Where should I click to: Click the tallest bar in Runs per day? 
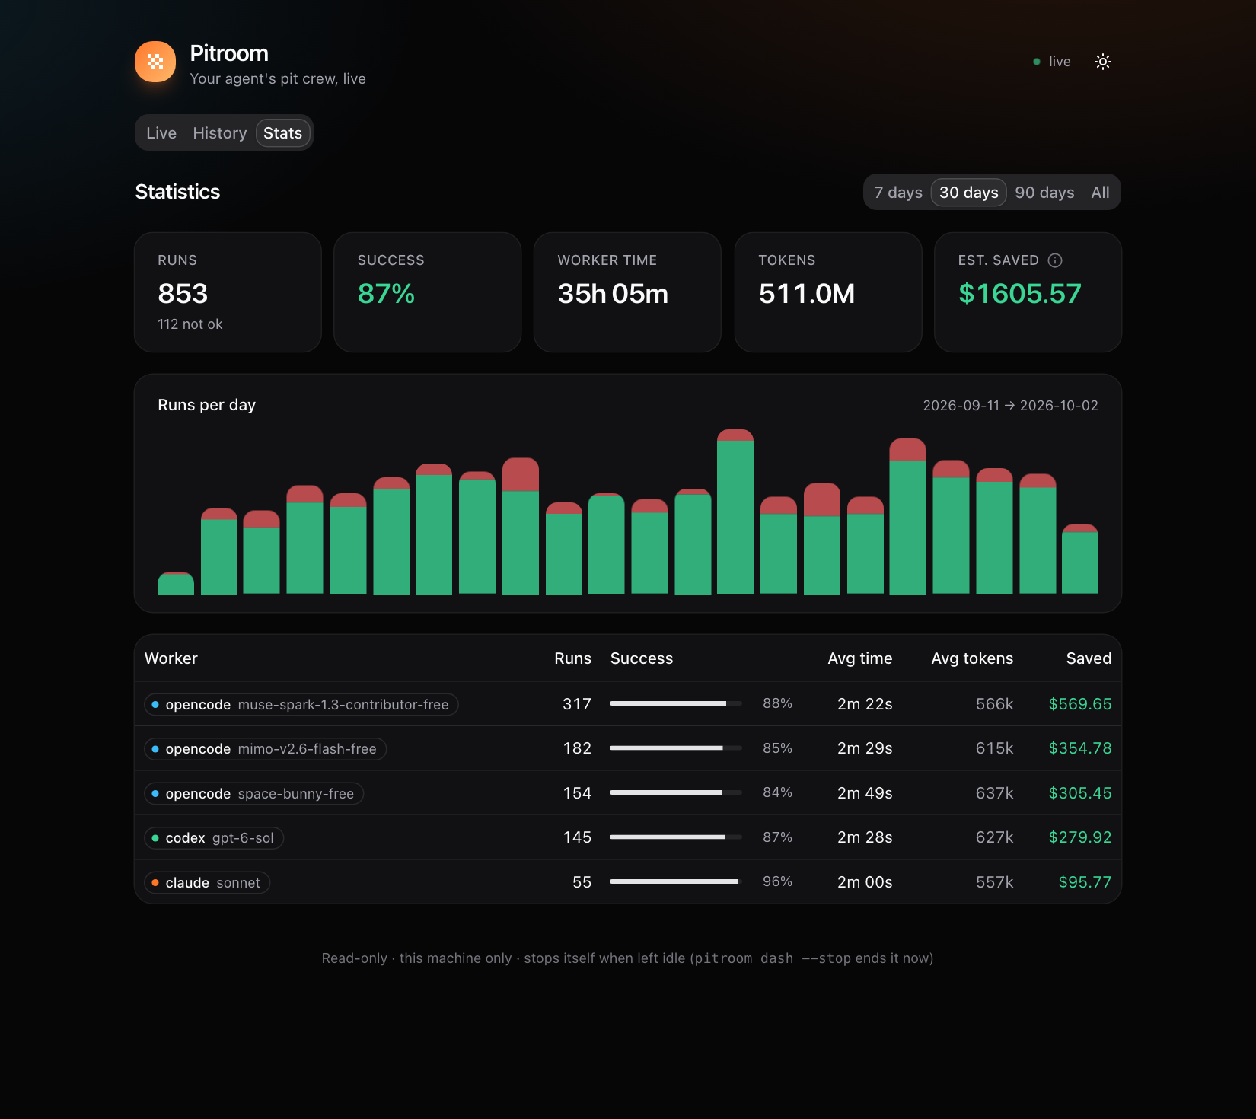pyautogui.click(x=735, y=512)
